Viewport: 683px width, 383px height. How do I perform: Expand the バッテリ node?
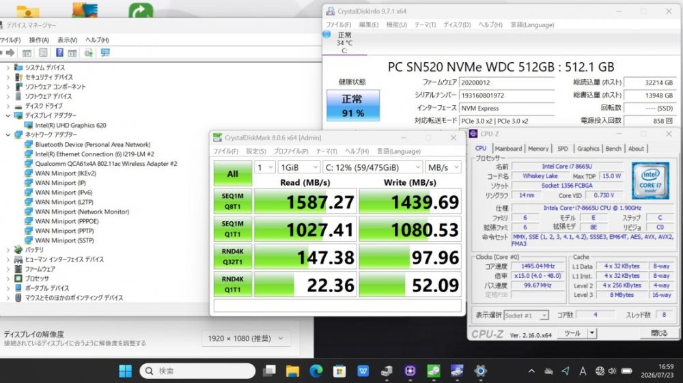point(8,250)
